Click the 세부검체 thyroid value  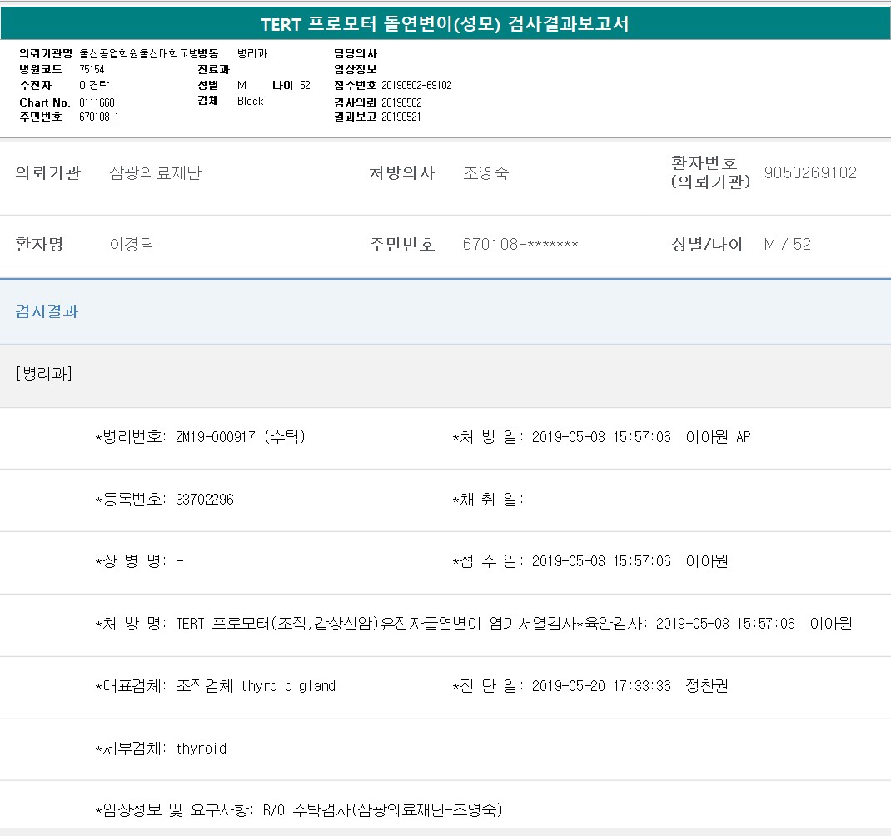point(201,749)
